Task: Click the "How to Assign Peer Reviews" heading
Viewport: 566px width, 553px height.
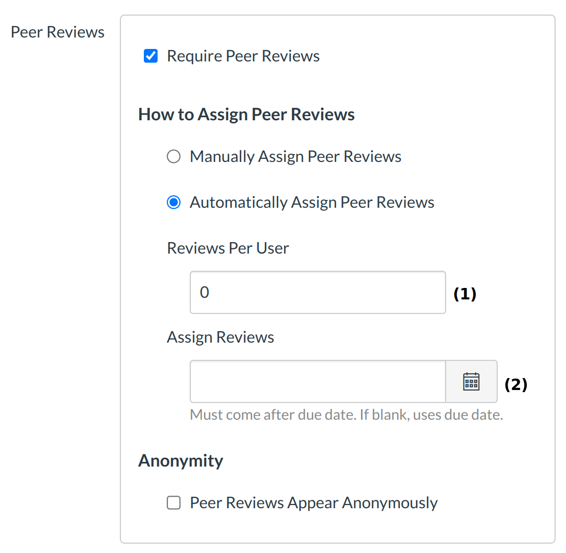Action: coord(247,115)
